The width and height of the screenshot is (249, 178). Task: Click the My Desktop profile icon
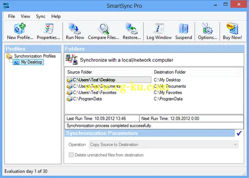[x=16, y=62]
